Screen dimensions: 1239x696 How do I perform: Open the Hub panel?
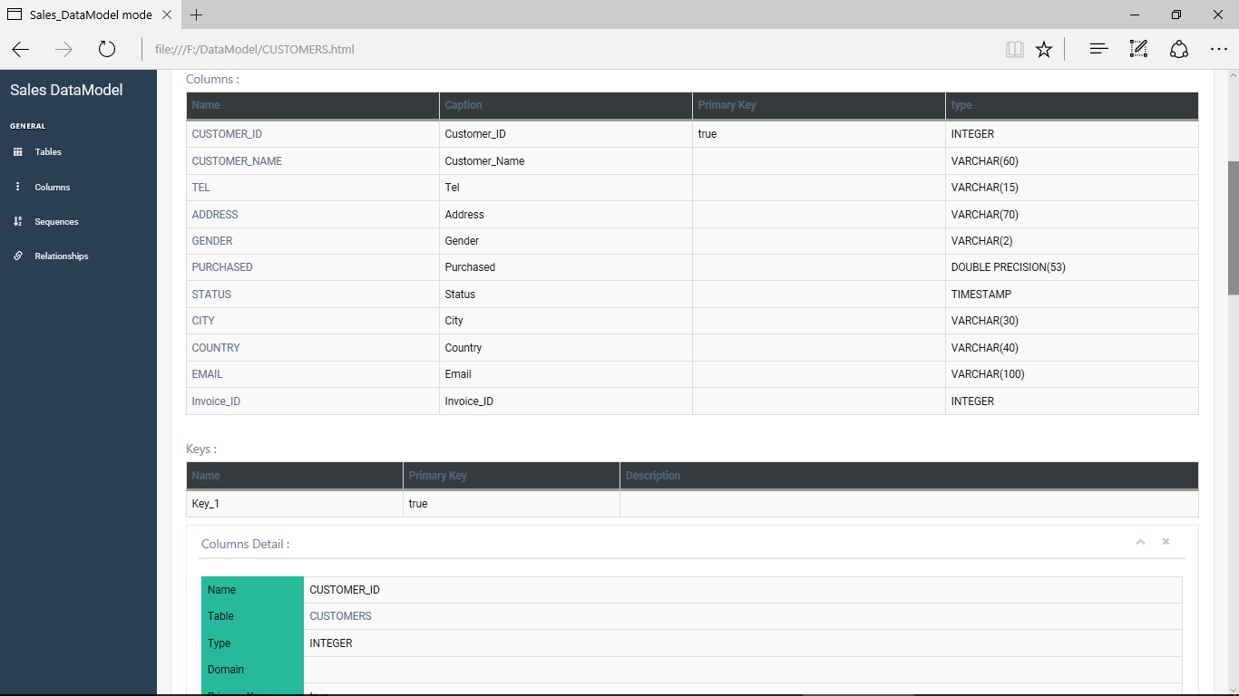[1098, 49]
